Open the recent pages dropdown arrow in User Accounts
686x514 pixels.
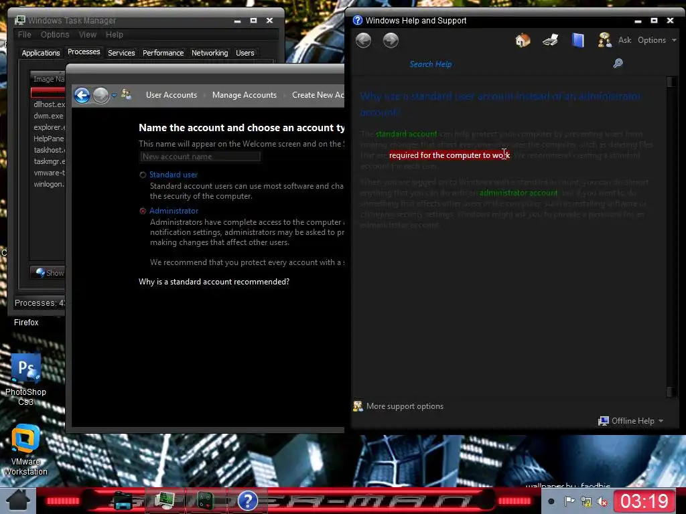pyautogui.click(x=114, y=95)
